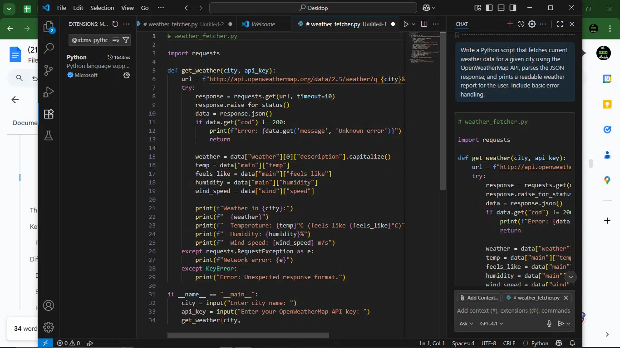Open the Run and Debug view
620x348 pixels.
[x=49, y=92]
